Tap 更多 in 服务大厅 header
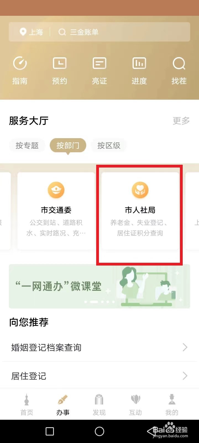The height and width of the screenshot is (443, 199). (181, 121)
